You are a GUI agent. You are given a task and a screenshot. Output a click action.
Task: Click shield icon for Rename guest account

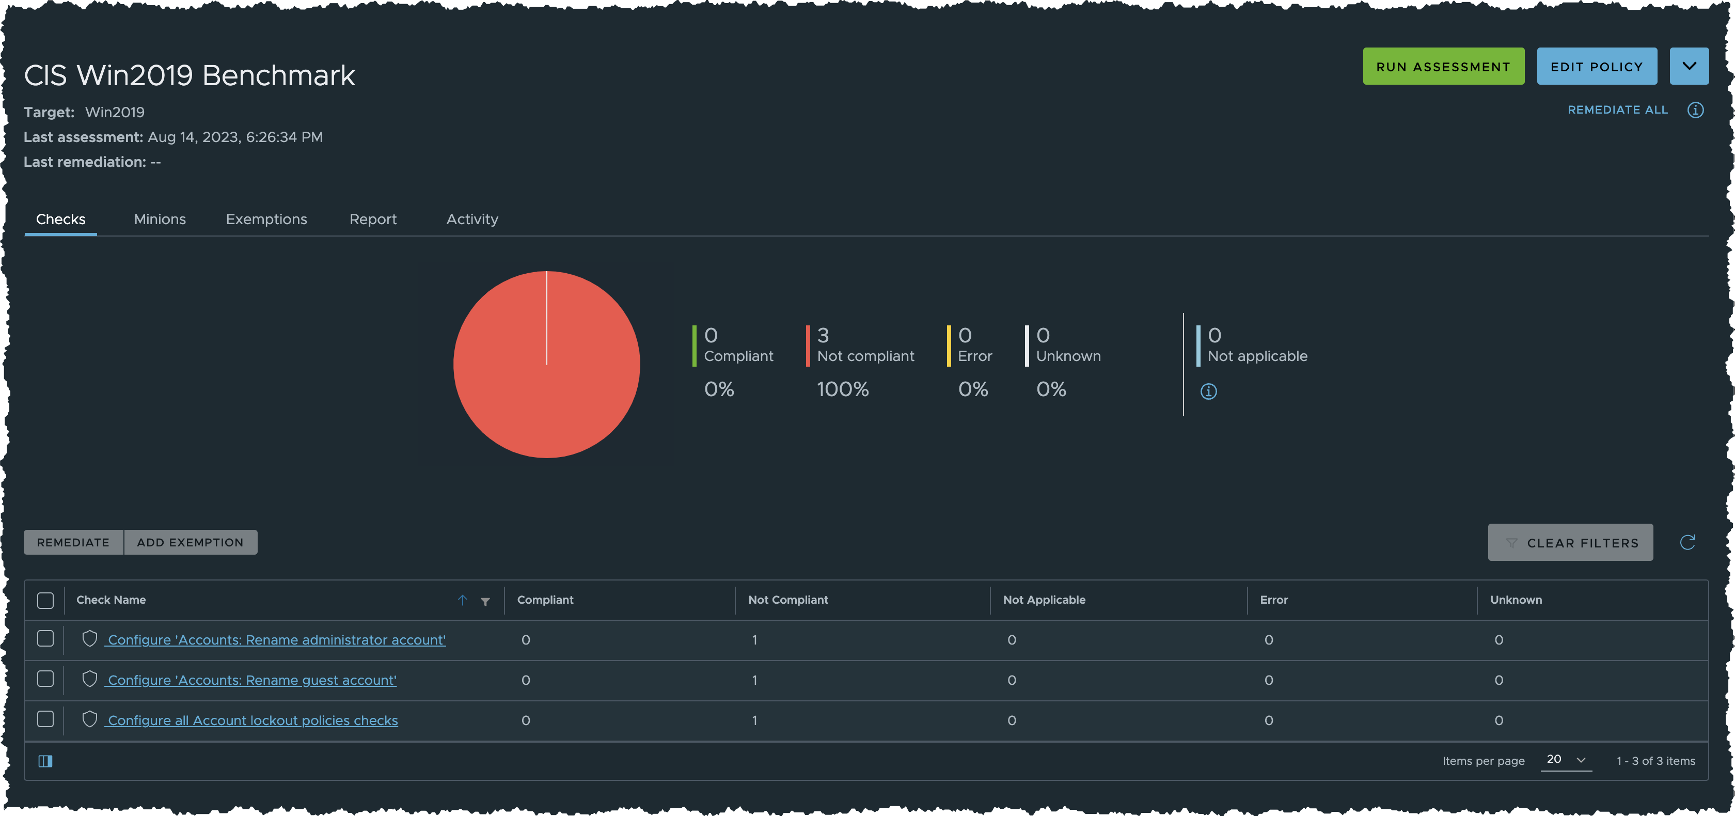coord(89,679)
